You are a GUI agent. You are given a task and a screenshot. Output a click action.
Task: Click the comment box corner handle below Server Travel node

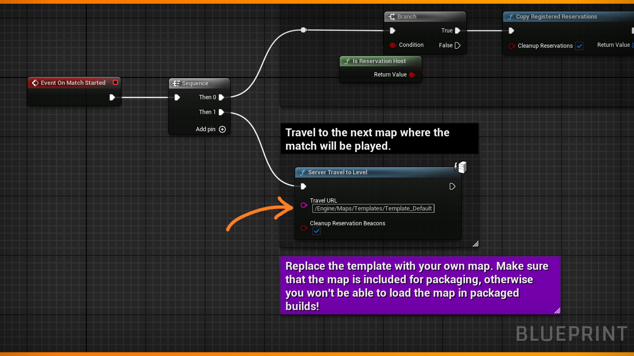pos(475,244)
